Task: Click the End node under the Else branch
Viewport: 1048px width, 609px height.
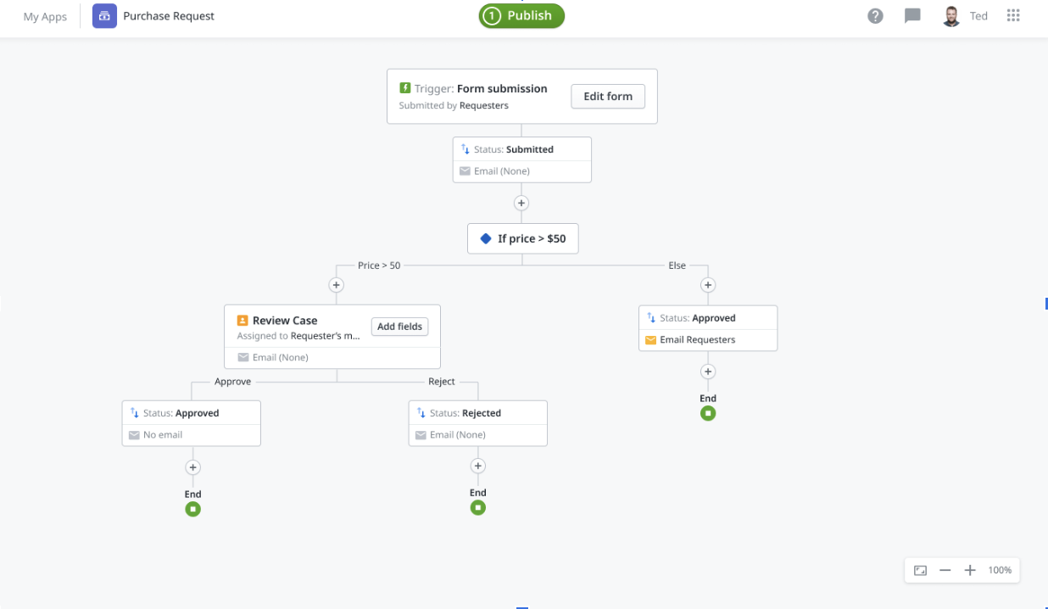Action: coord(708,413)
